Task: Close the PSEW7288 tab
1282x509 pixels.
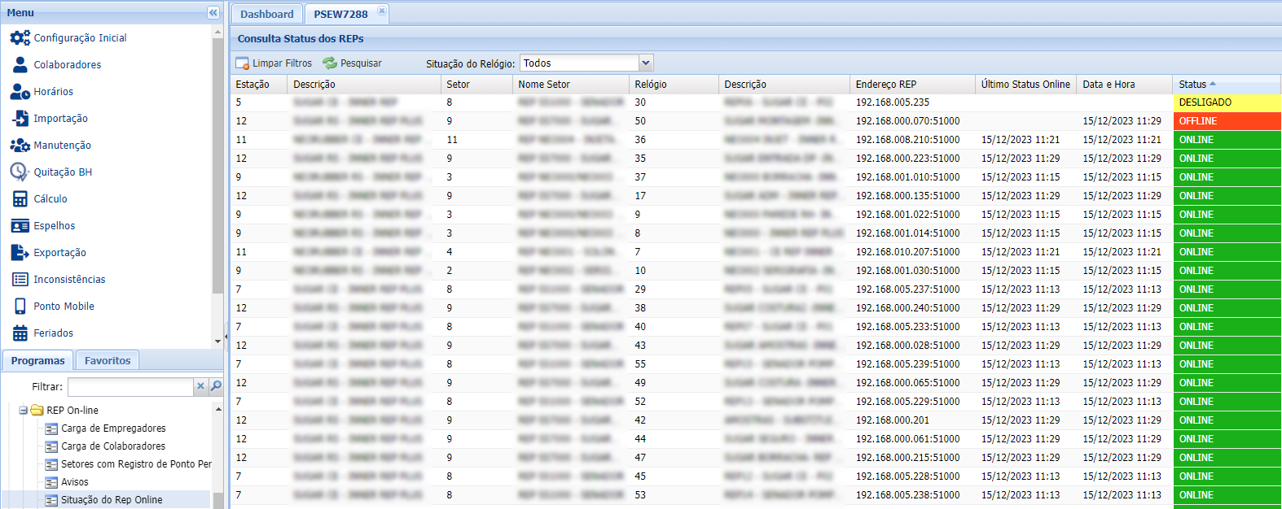Action: click(x=381, y=11)
